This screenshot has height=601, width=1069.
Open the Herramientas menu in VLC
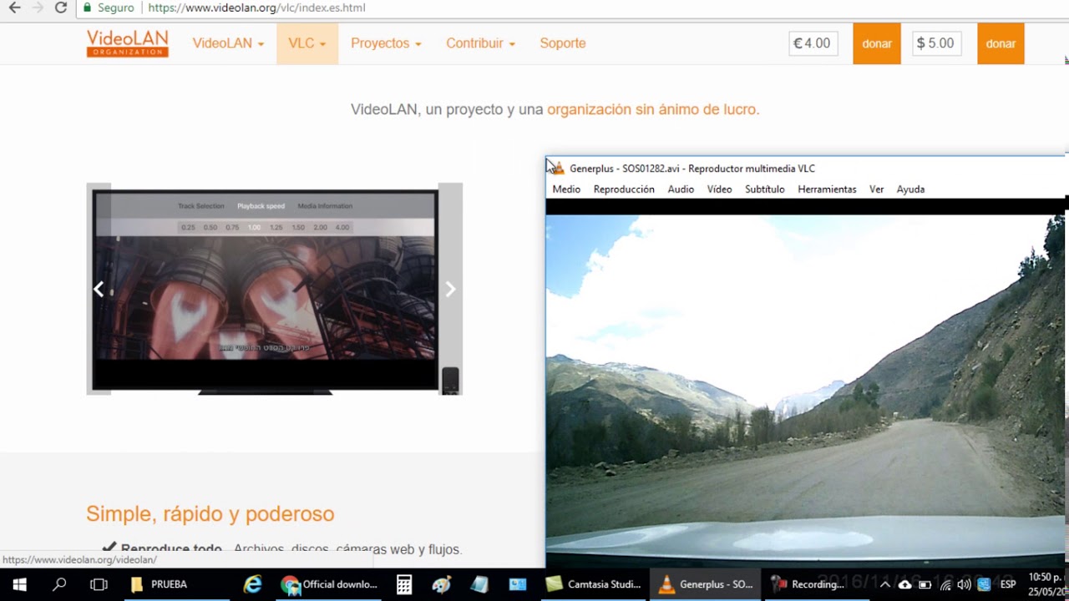point(827,189)
